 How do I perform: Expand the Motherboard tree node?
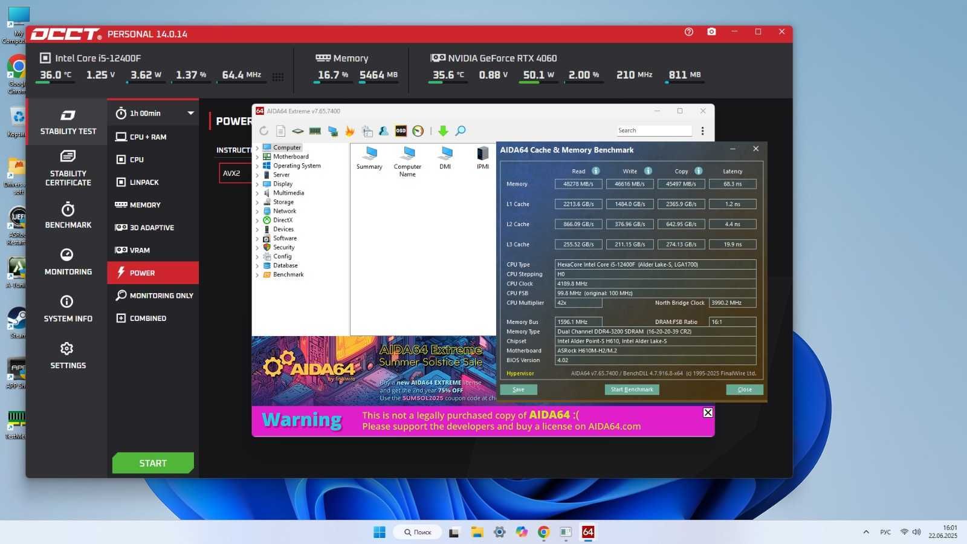tap(257, 157)
